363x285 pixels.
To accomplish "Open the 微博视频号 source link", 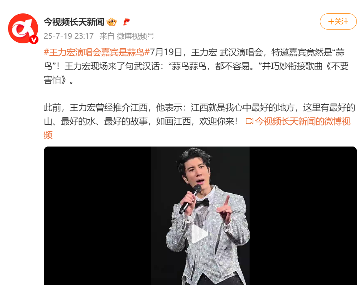I will pos(135,36).
